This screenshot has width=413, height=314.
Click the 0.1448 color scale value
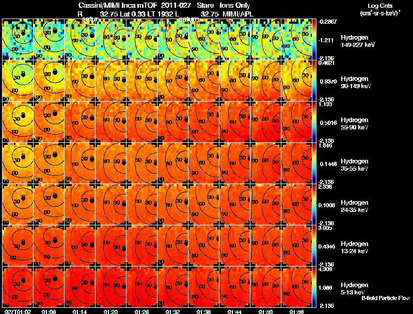[328, 164]
